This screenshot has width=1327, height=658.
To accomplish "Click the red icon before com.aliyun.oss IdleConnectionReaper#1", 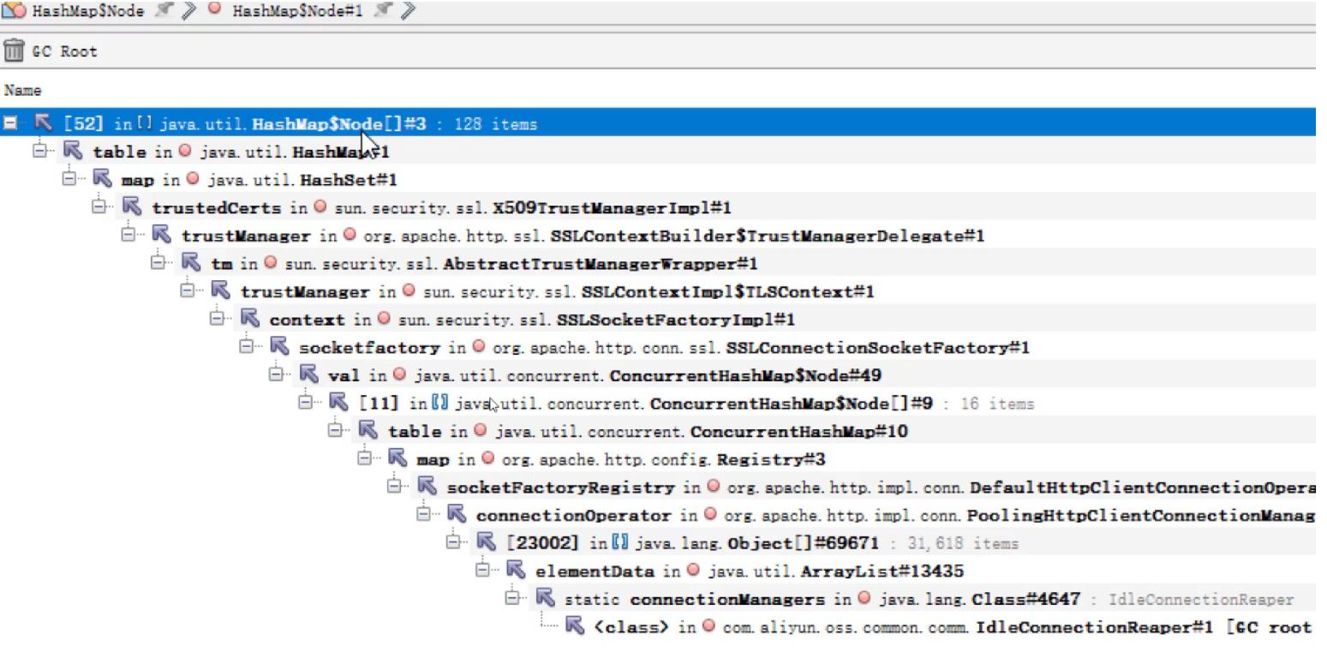I will point(708,627).
